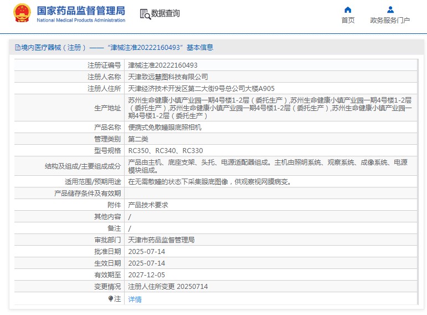Image resolution: width=427 pixels, height=315 pixels.
Task: Click 国家药品监督管理局 site title
Action: [81, 11]
